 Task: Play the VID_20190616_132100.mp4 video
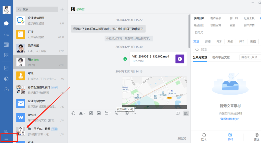pos(180,59)
